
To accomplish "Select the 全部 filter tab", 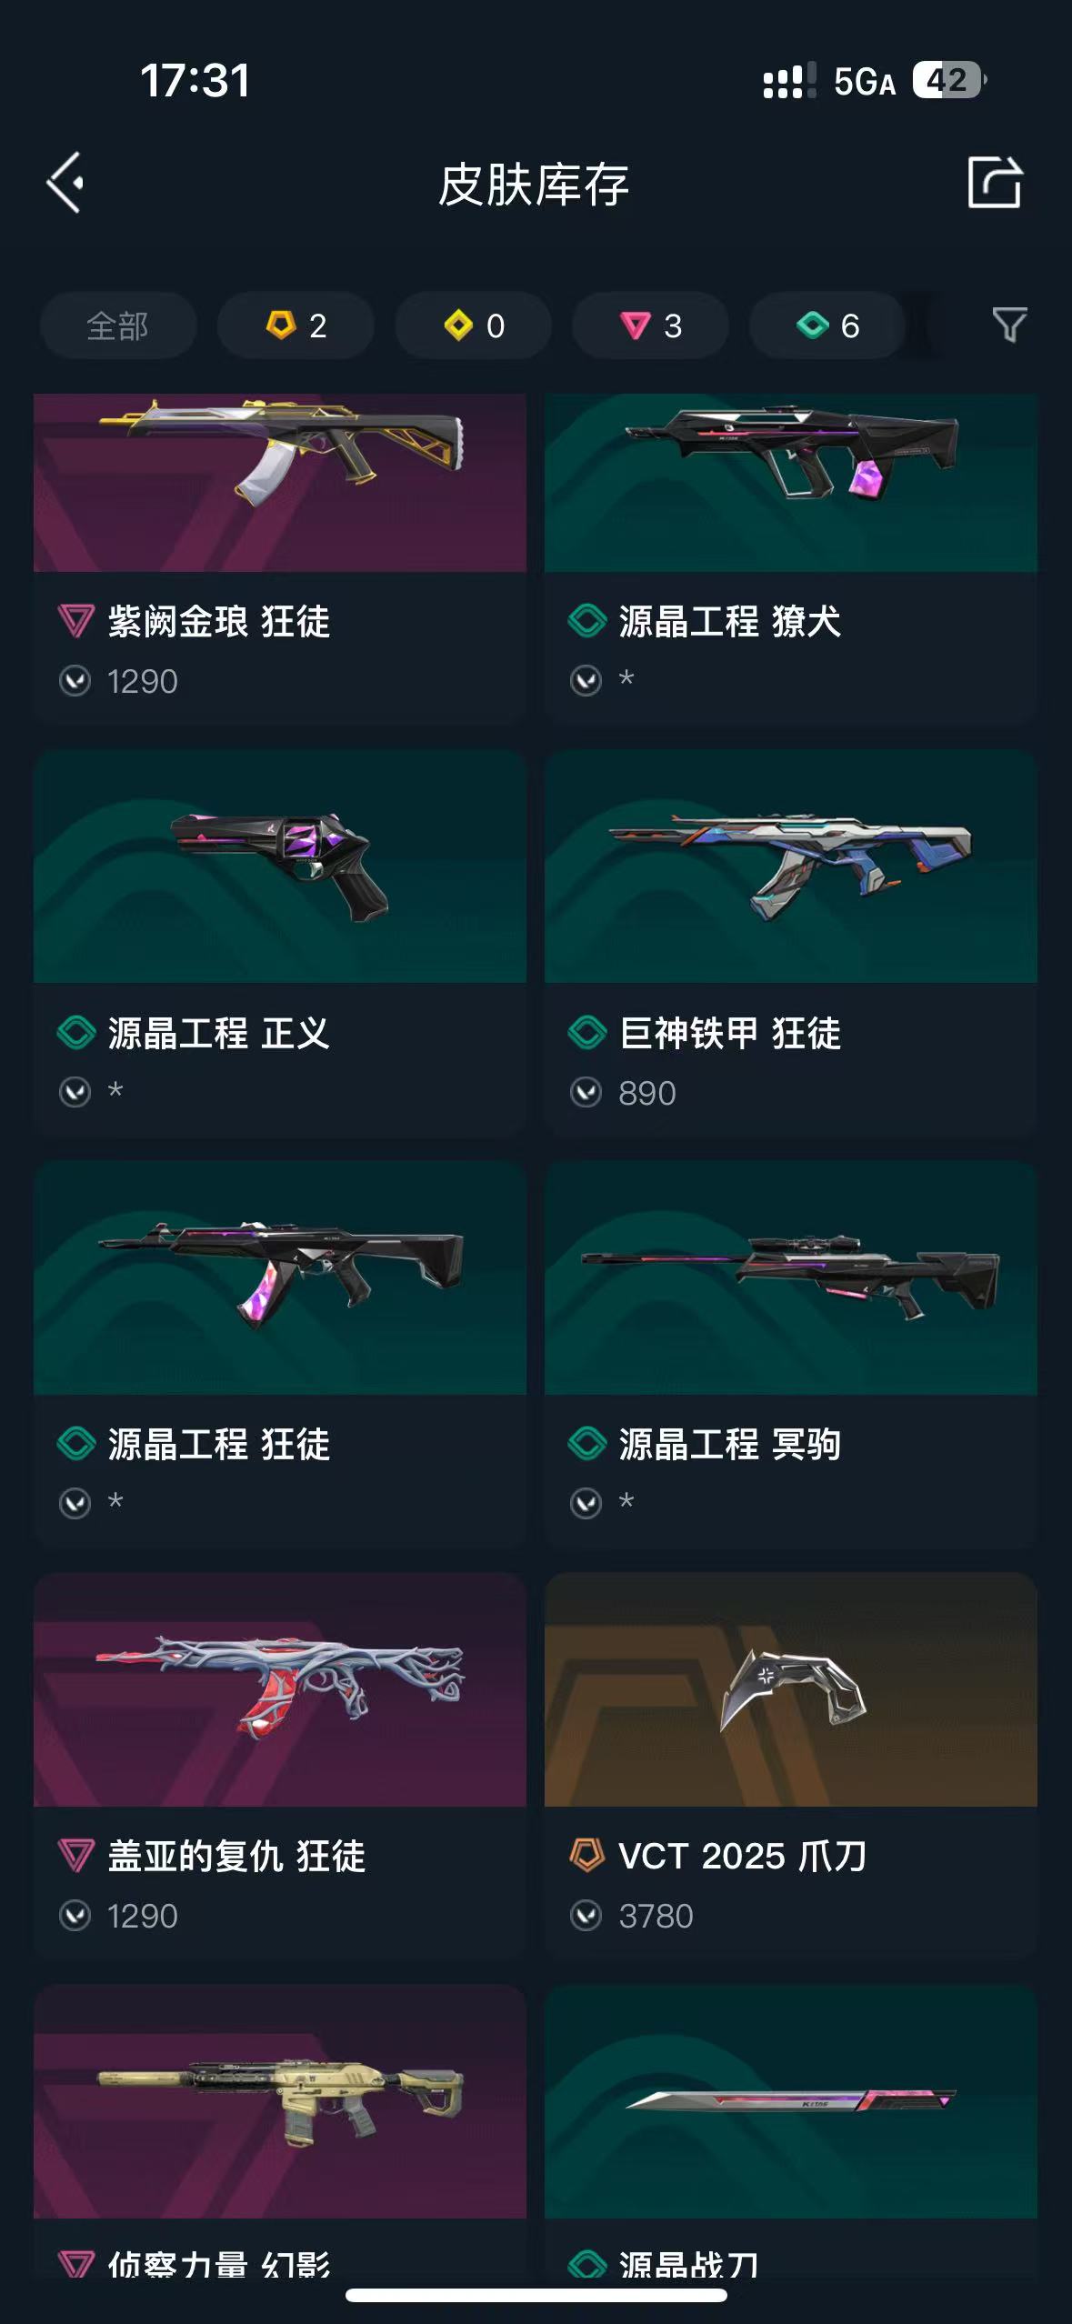I will 117,326.
